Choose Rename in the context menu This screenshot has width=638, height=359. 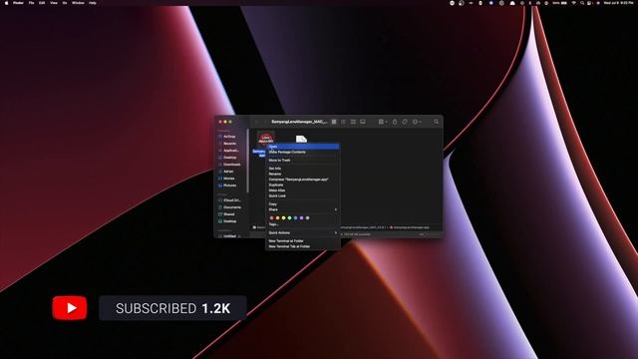click(x=302, y=174)
